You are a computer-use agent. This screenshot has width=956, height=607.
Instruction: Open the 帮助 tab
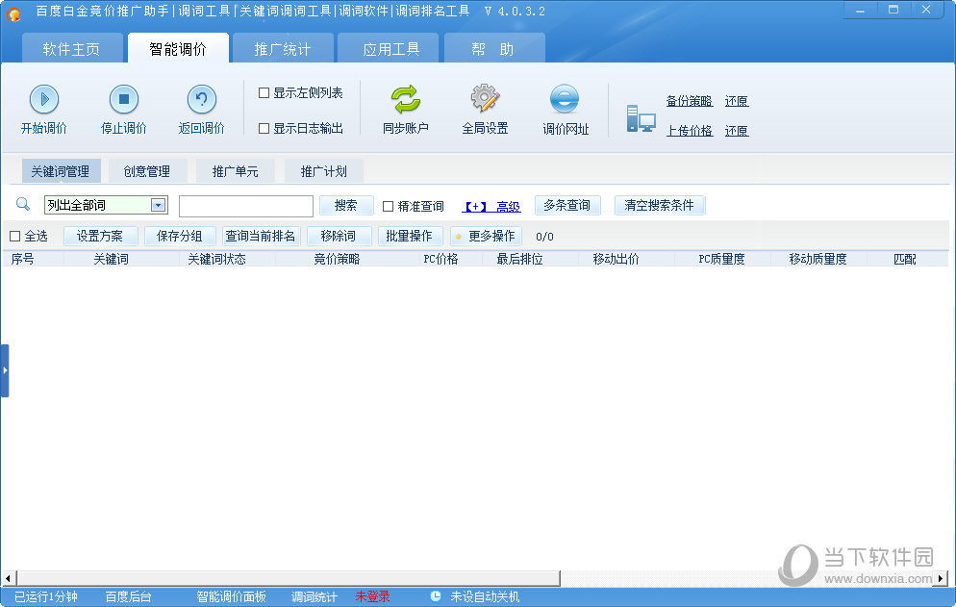493,48
